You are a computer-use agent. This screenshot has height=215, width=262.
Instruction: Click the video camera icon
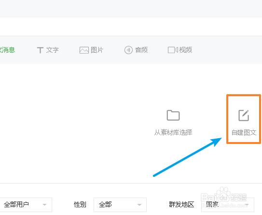click(173, 50)
